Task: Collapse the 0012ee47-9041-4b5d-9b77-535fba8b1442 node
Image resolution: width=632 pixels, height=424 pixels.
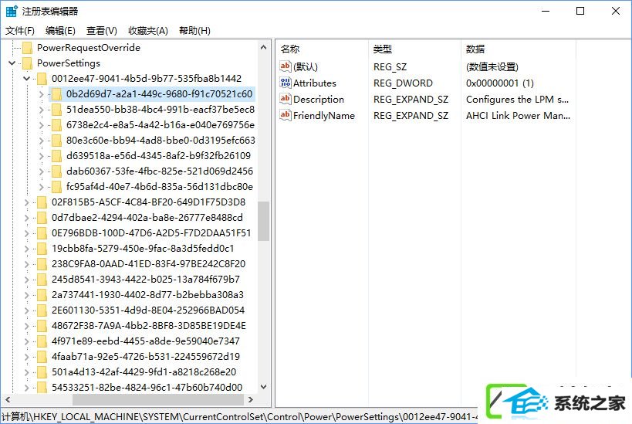Action: tap(26, 79)
